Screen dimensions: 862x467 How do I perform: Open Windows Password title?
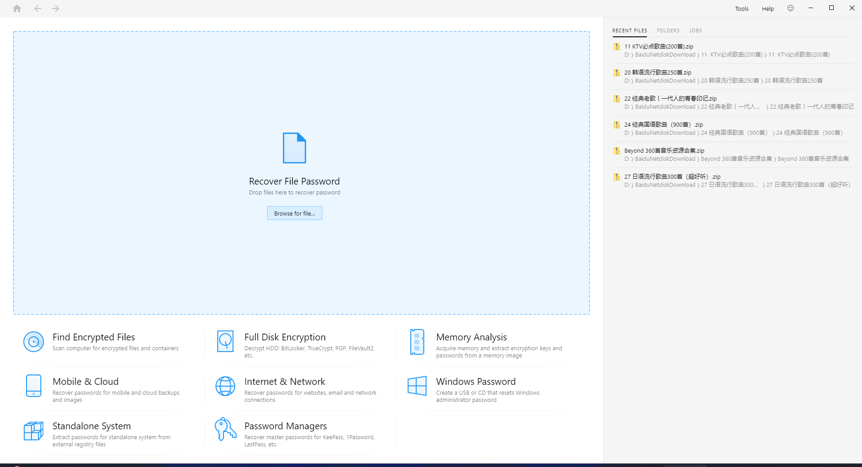coord(476,382)
